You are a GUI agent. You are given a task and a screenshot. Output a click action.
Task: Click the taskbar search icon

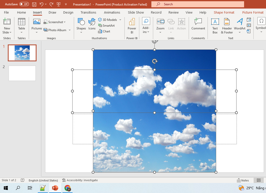[x=18, y=188]
